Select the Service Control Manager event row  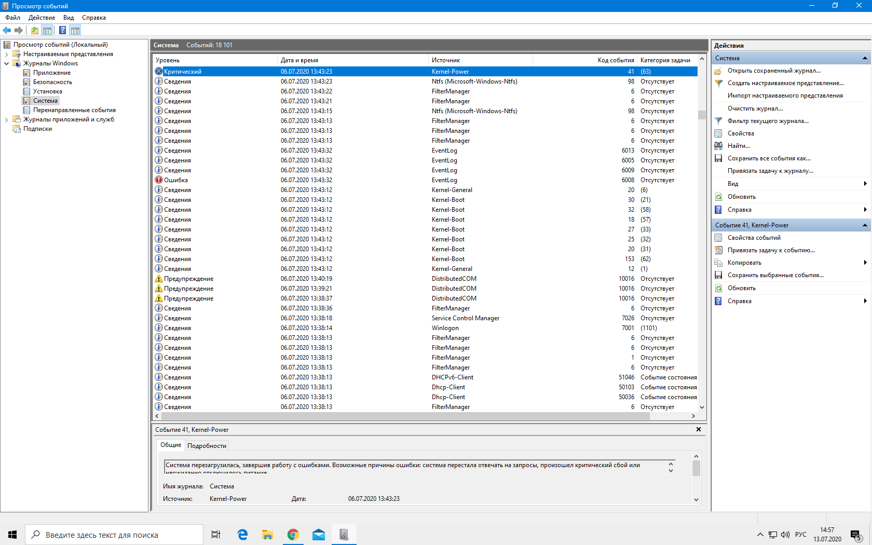click(x=426, y=318)
